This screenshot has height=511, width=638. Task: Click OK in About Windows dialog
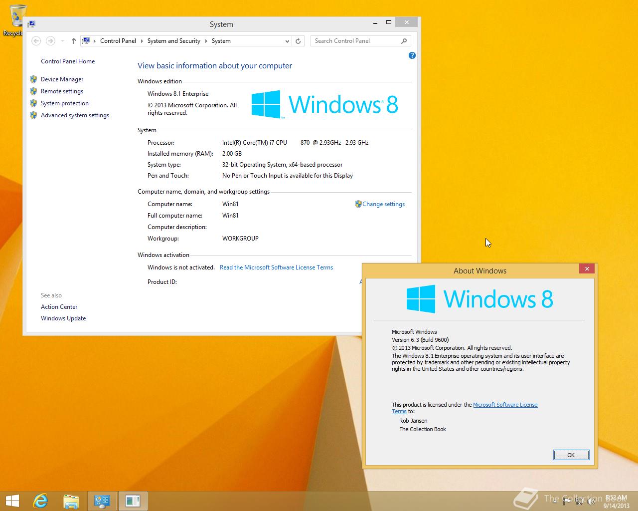571,455
